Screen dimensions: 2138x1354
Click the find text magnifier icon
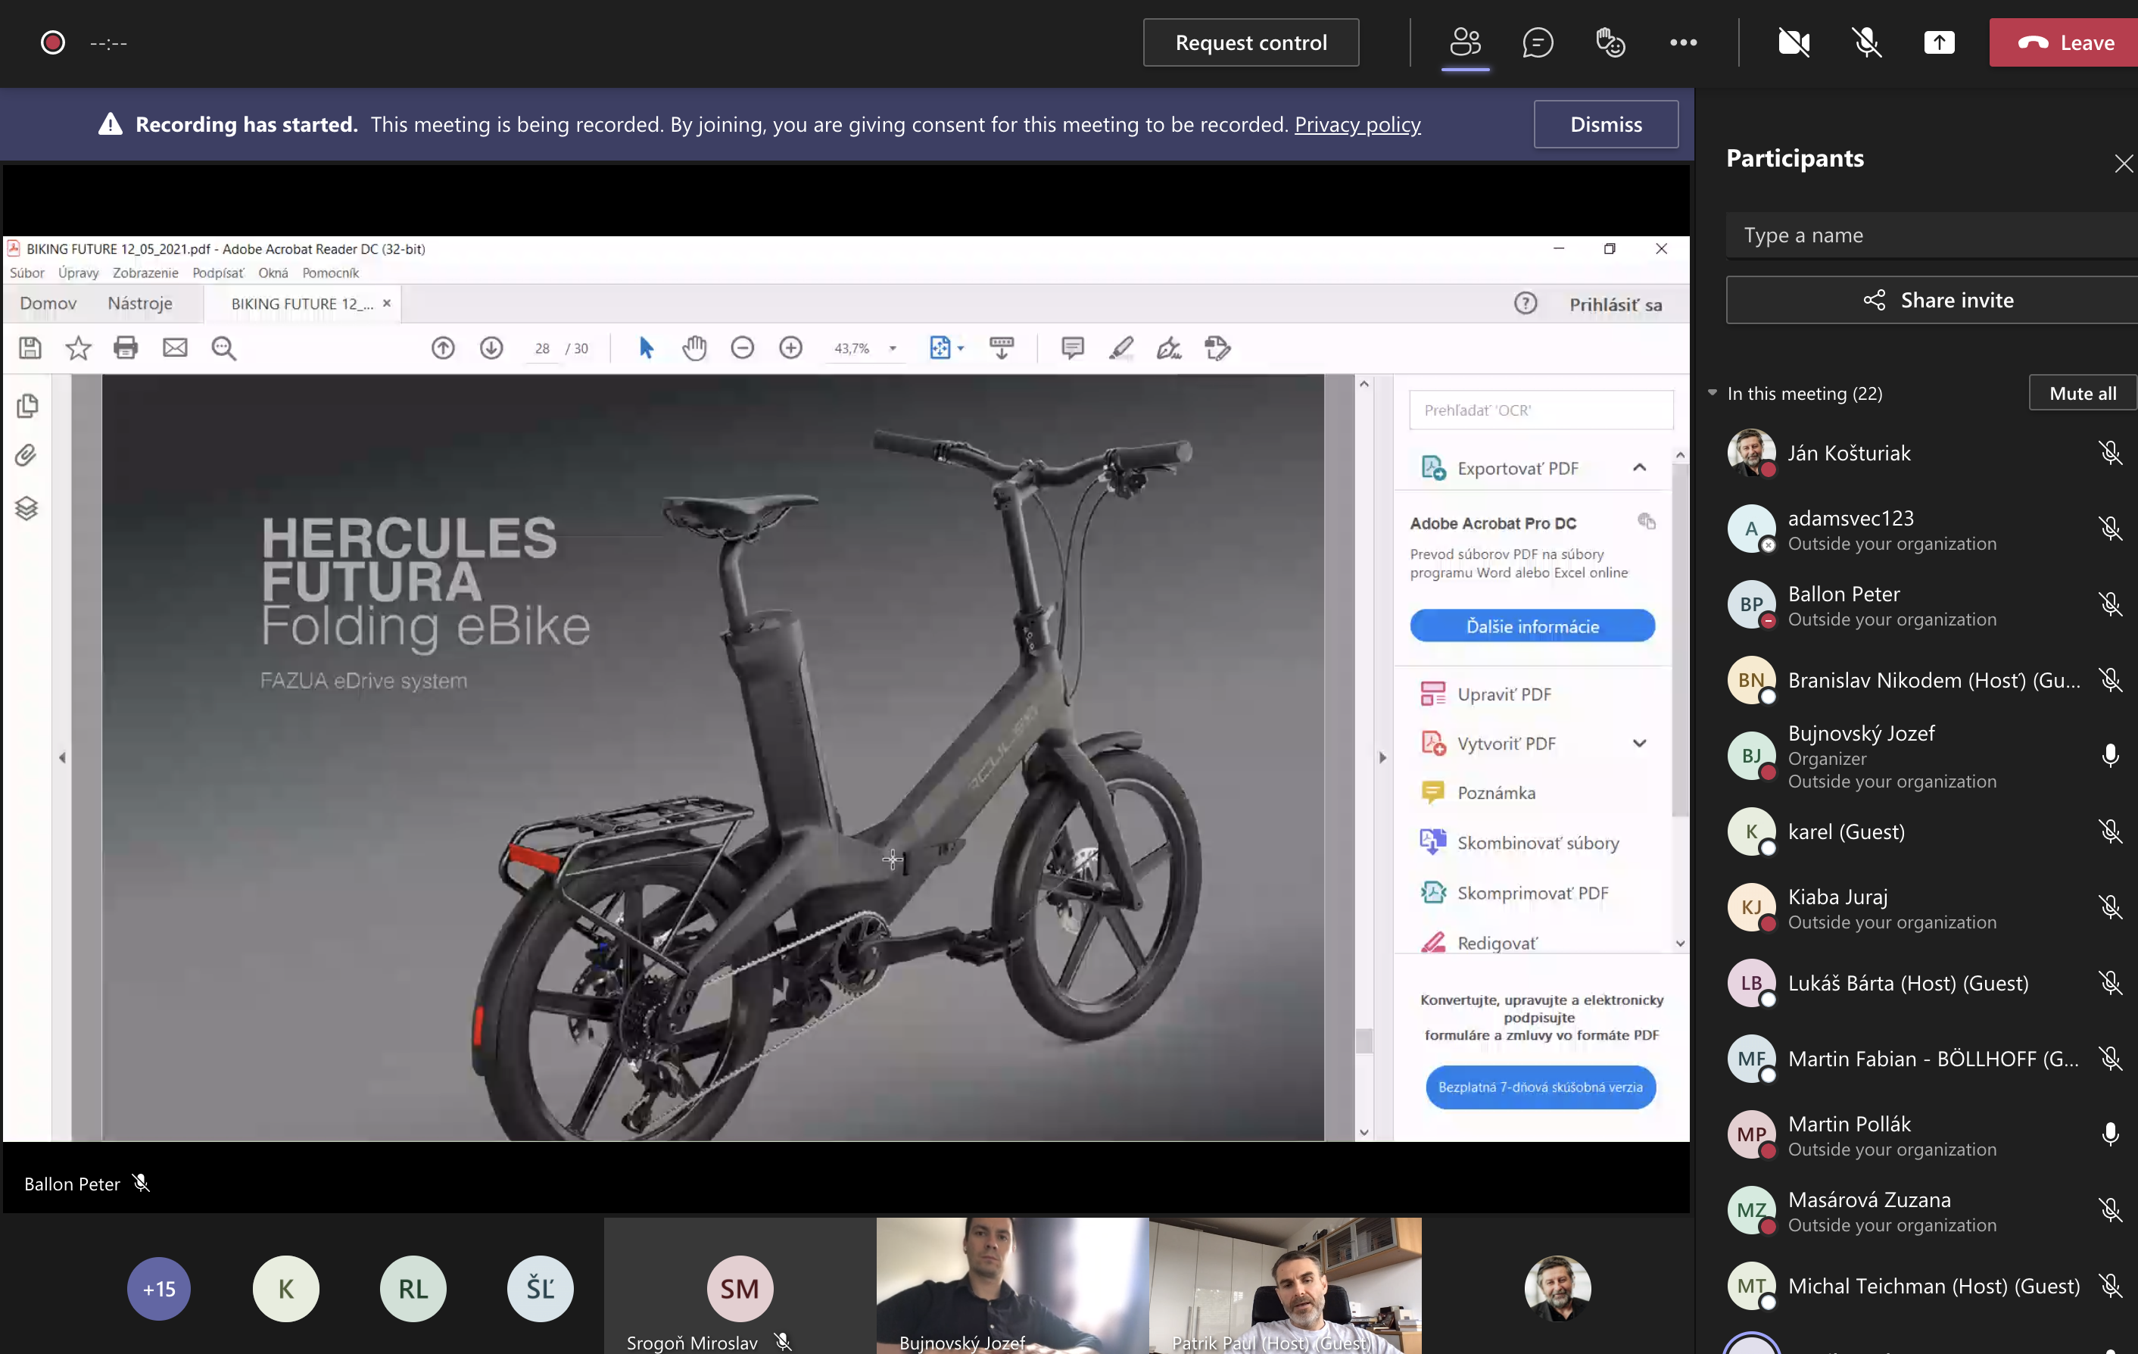click(x=224, y=348)
